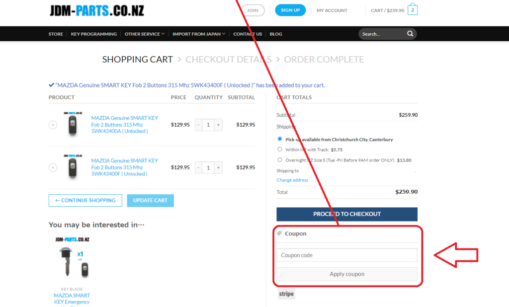Open the BLOG menu item
The image size is (509, 307).
(276, 34)
